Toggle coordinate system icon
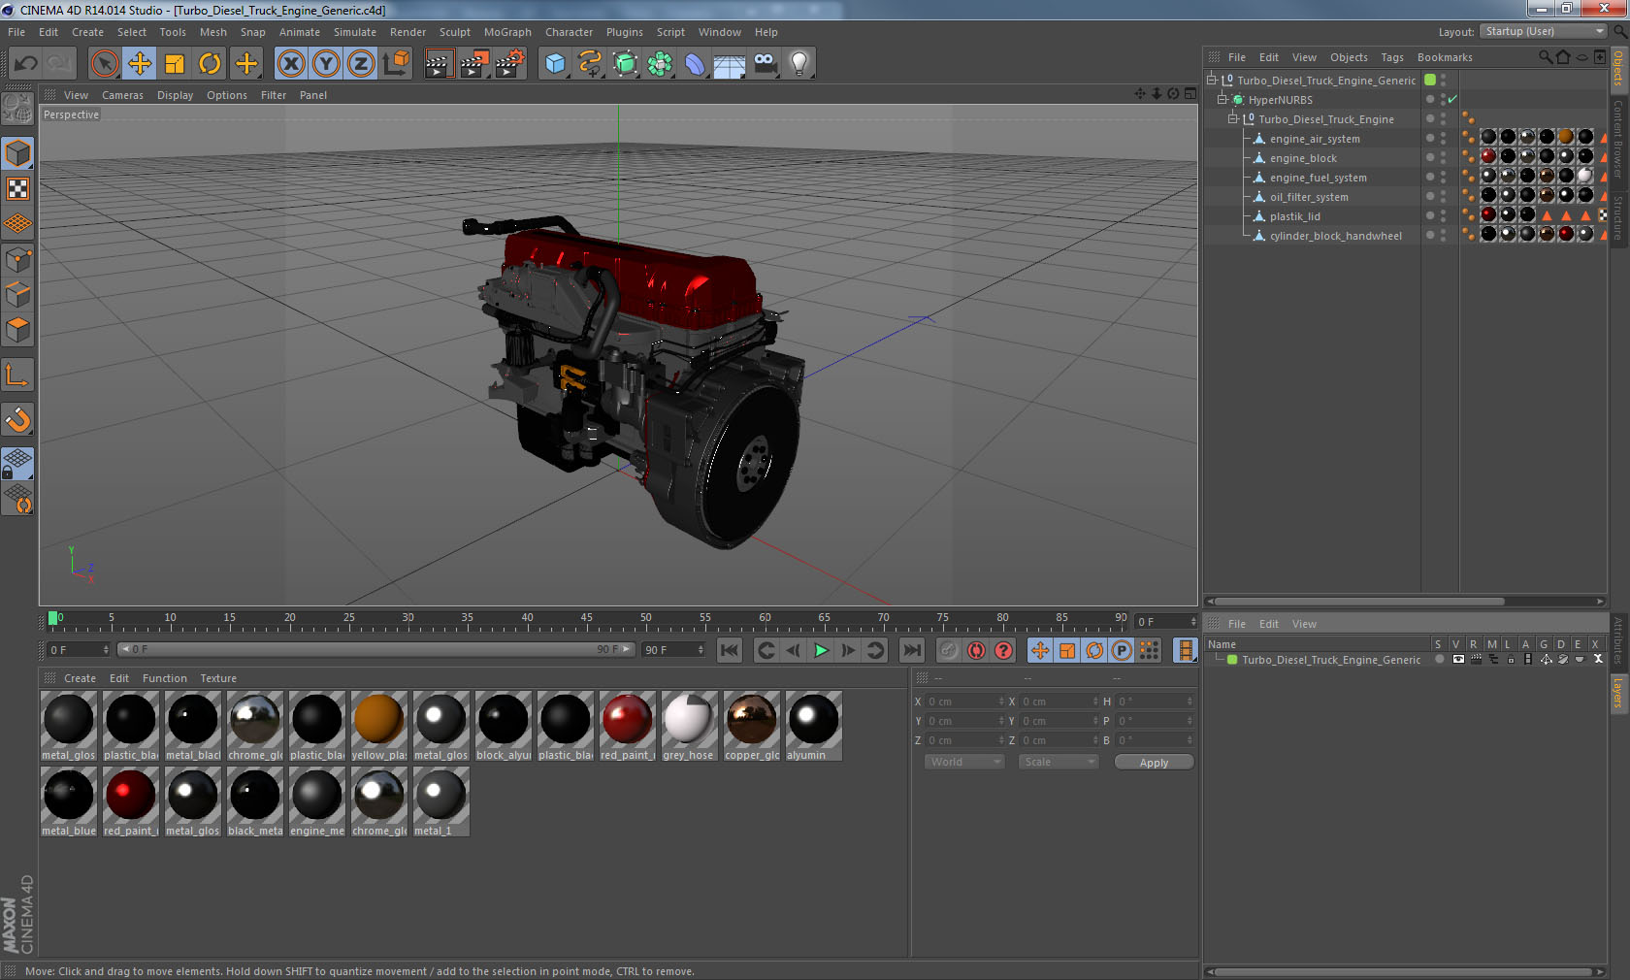Image resolution: width=1630 pixels, height=980 pixels. pos(396,64)
